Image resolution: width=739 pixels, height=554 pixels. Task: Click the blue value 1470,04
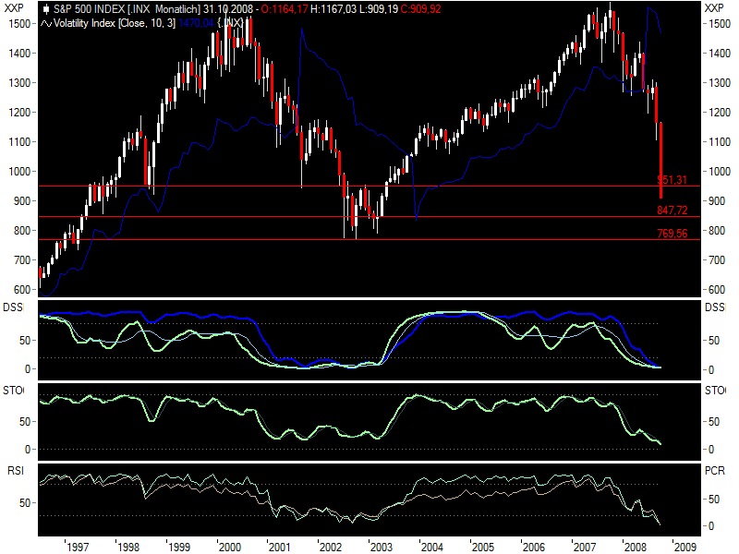[196, 23]
